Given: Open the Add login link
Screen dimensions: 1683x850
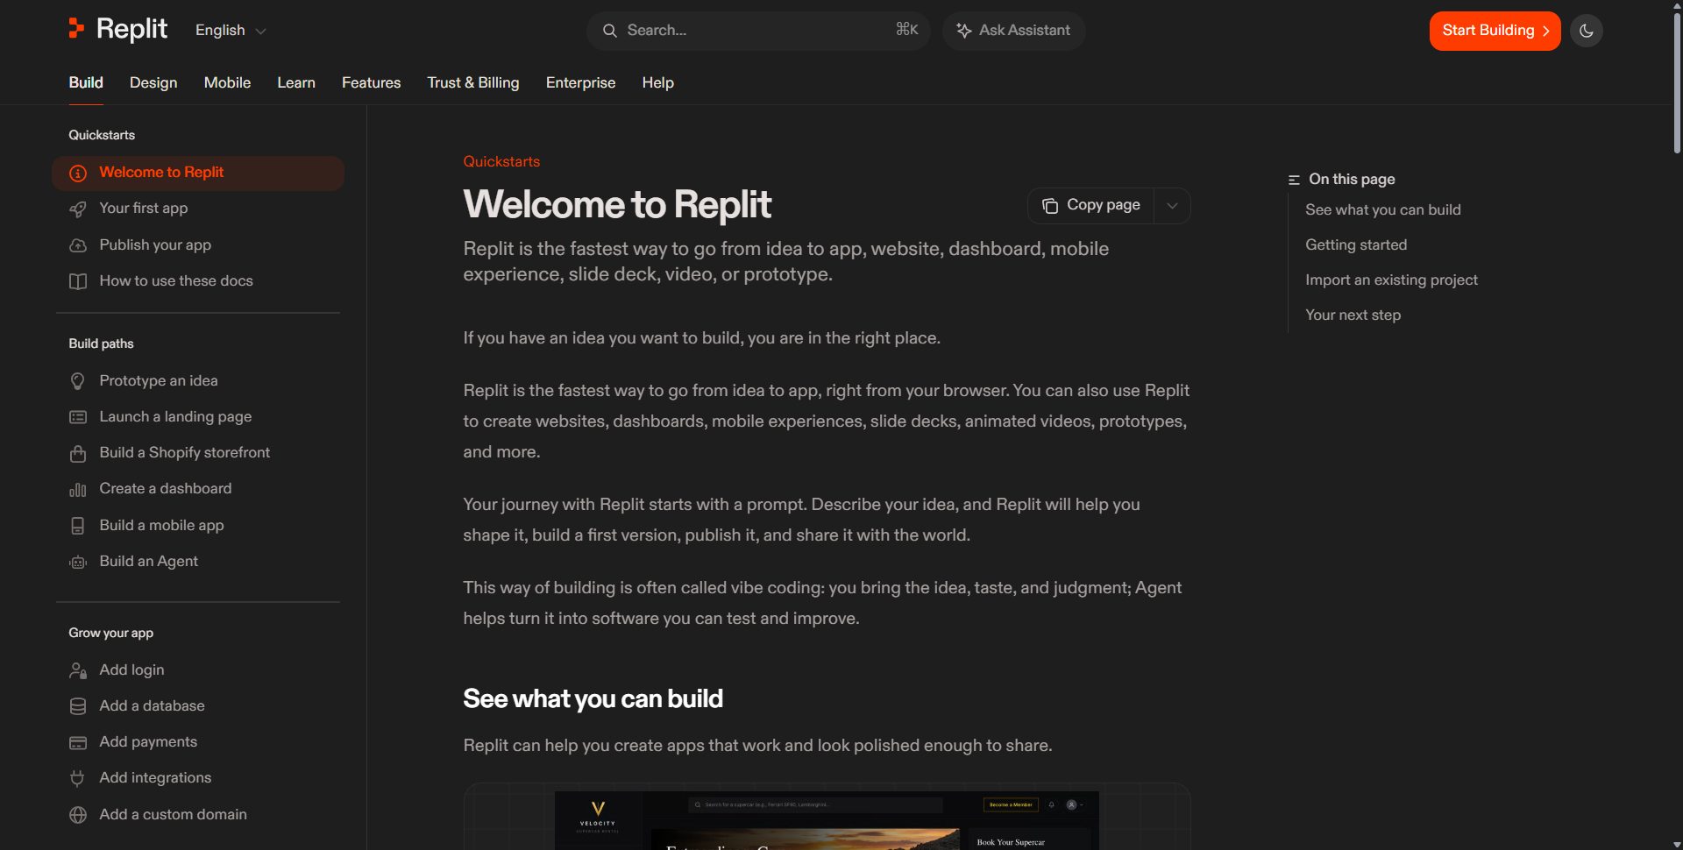Looking at the screenshot, I should coord(131,670).
